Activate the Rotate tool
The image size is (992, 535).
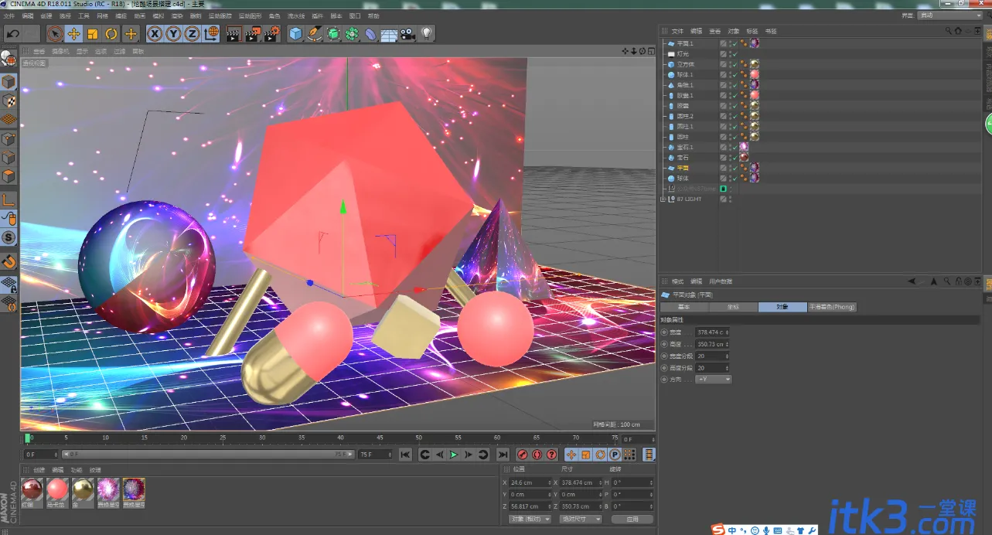point(111,33)
